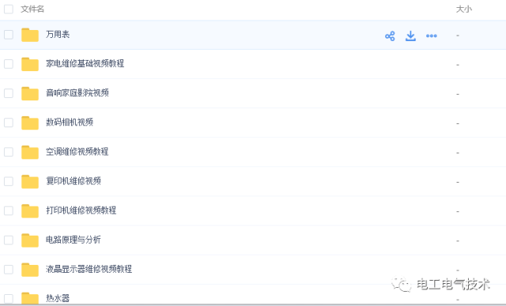Sort by the 文件名 column header
The height and width of the screenshot is (306, 506).
[32, 9]
